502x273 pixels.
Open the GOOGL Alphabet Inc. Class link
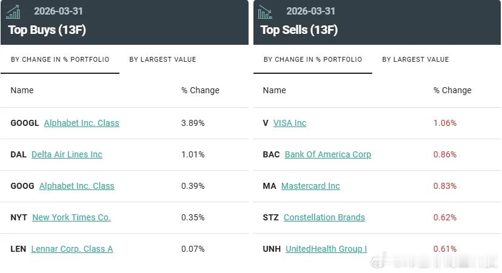pyautogui.click(x=82, y=123)
